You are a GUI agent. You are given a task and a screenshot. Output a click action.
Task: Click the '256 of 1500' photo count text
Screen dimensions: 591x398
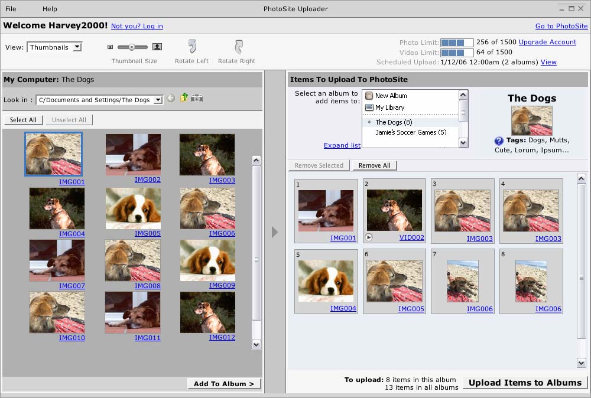tap(496, 42)
